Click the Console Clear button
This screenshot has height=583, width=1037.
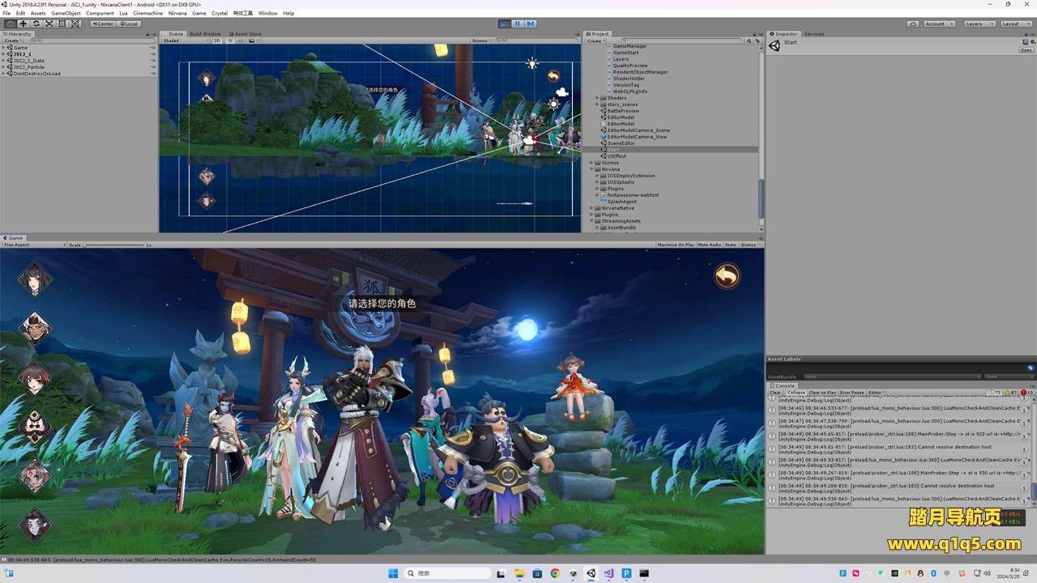[x=775, y=393]
